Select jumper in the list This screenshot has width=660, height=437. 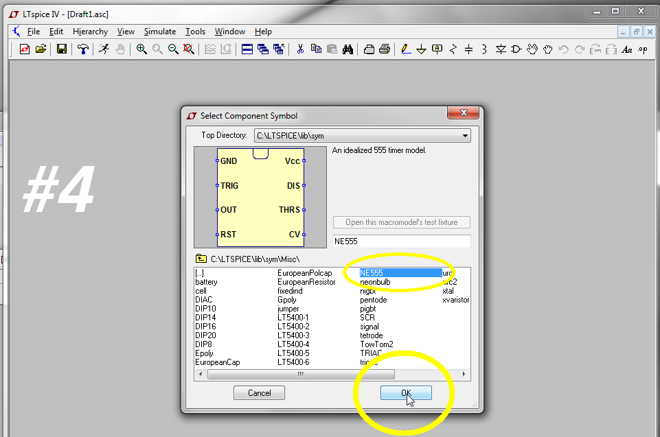tap(288, 309)
